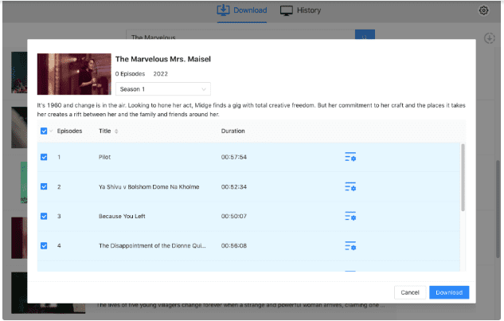This screenshot has height=321, width=504.
Task: Click the download queue icon at right
Action: [490, 38]
